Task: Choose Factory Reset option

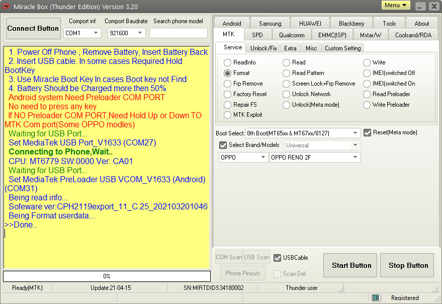Action: 245,94
